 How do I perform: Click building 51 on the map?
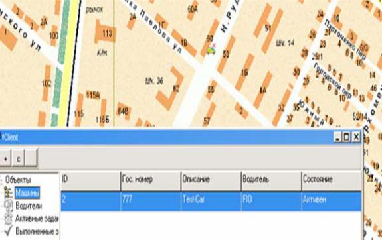point(268,28)
